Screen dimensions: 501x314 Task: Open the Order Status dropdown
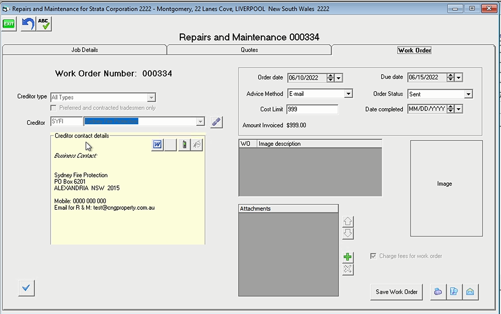[x=468, y=94]
